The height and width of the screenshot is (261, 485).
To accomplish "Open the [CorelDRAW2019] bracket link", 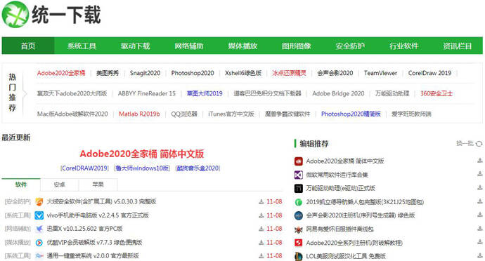I will pos(85,168).
